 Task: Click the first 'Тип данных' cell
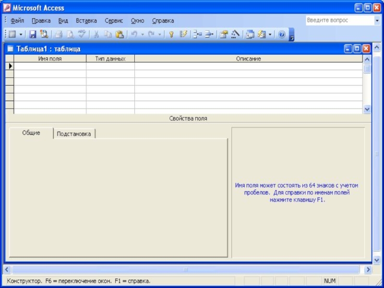click(110, 66)
